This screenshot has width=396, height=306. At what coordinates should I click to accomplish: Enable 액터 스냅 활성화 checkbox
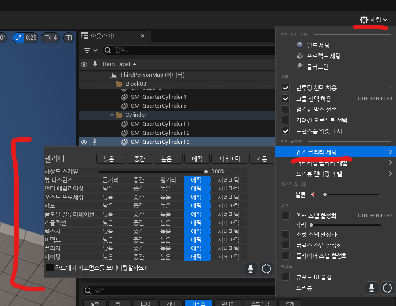(x=286, y=216)
